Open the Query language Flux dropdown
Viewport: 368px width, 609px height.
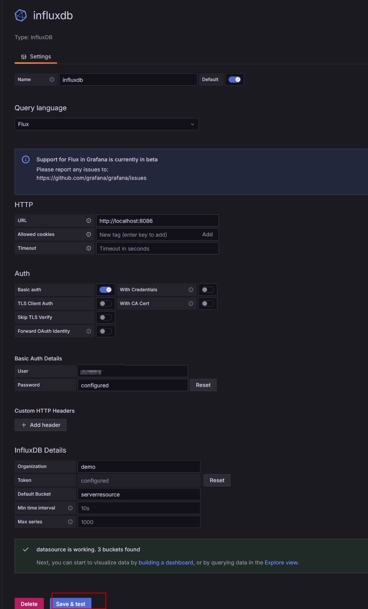tap(107, 124)
